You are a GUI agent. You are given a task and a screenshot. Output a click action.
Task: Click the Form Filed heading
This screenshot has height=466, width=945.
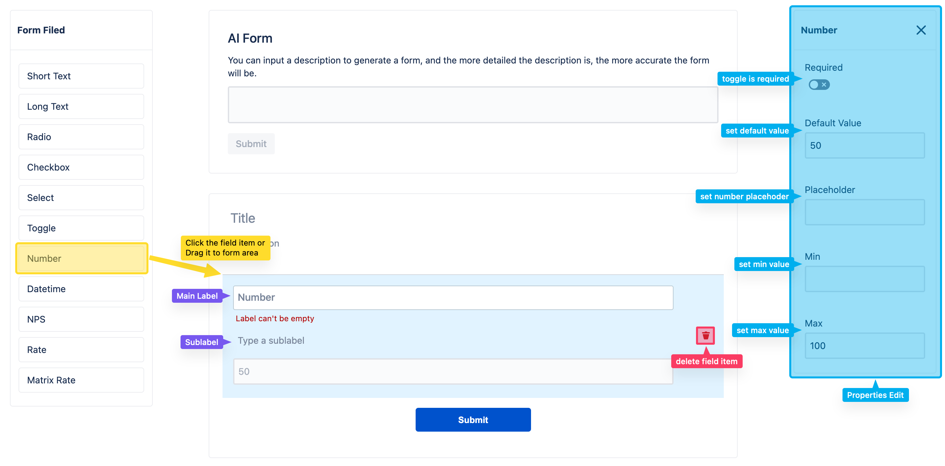point(41,30)
